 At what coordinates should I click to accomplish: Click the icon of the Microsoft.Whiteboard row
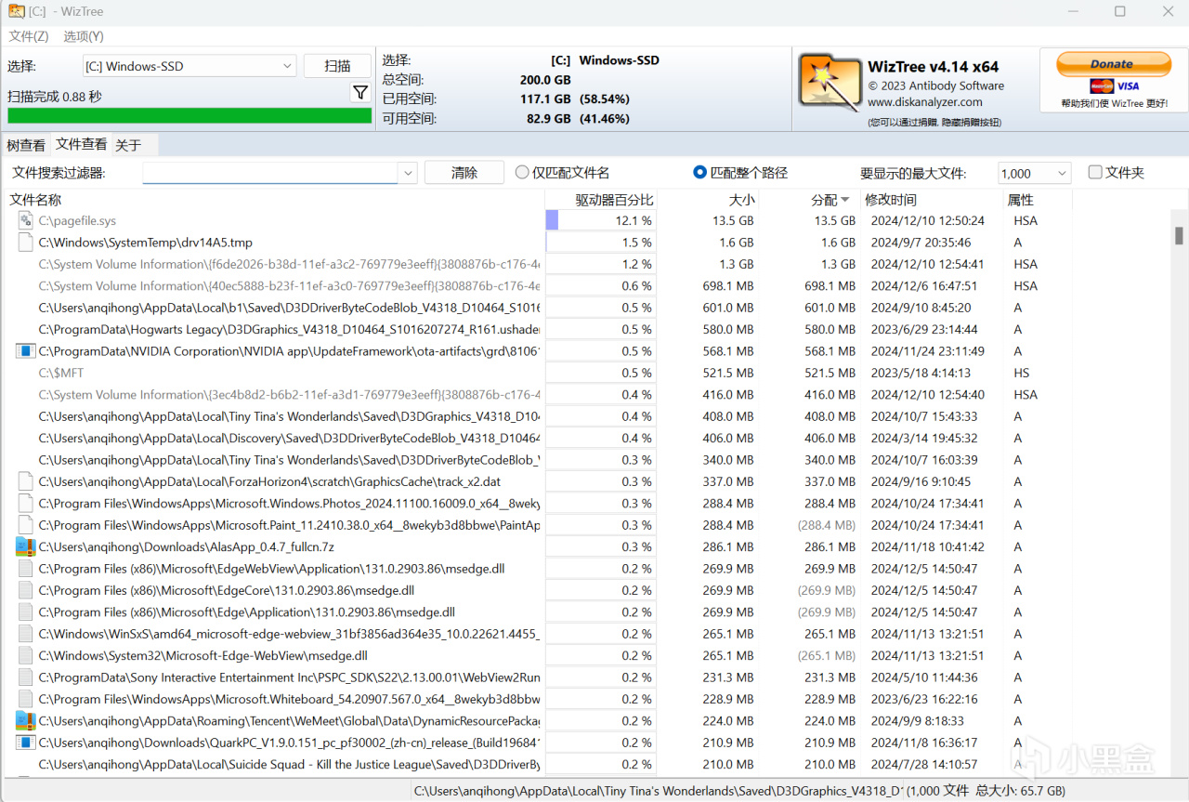26,699
